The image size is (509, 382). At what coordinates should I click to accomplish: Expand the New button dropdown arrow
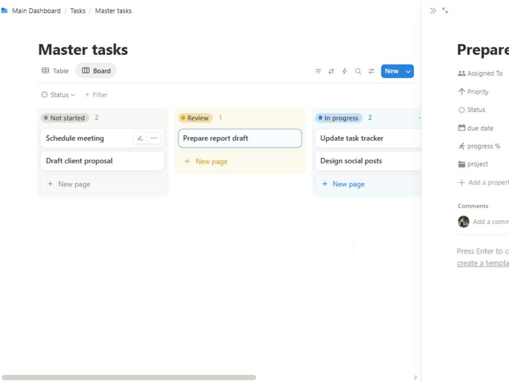(x=408, y=71)
